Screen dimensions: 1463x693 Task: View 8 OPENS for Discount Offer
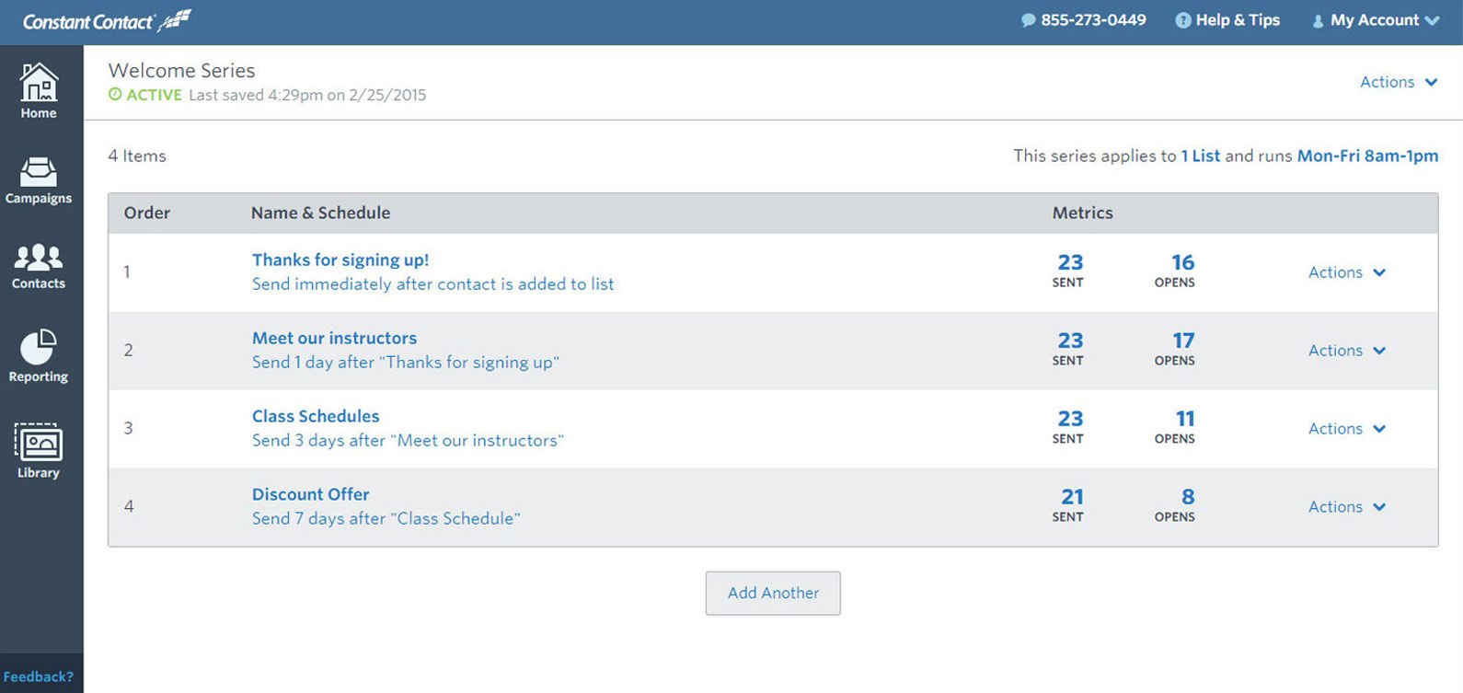[1175, 505]
